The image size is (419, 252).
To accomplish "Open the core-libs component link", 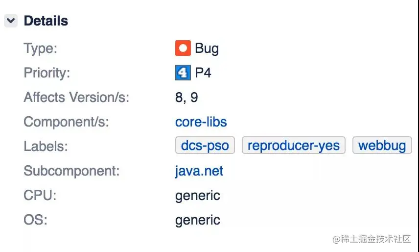I will tap(201, 122).
